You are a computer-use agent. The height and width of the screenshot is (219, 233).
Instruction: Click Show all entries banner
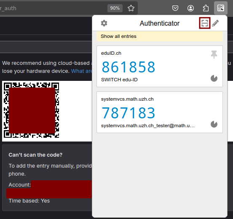click(x=160, y=36)
